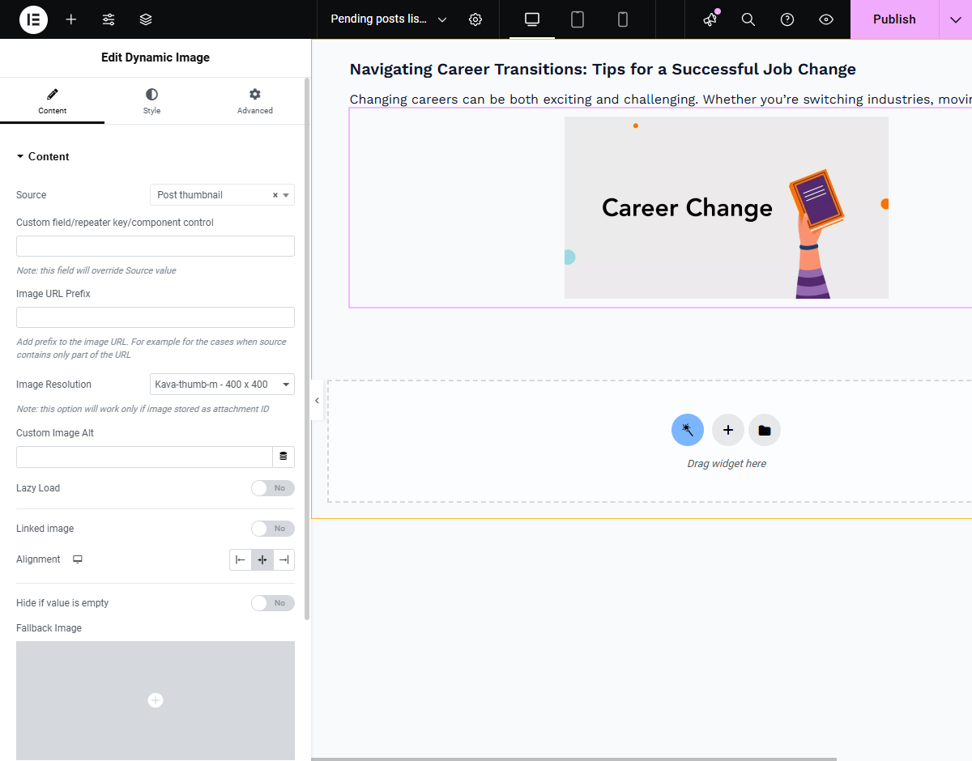Viewport: 972px width, 761px height.
Task: Collapse the Content section
Action: pos(43,156)
